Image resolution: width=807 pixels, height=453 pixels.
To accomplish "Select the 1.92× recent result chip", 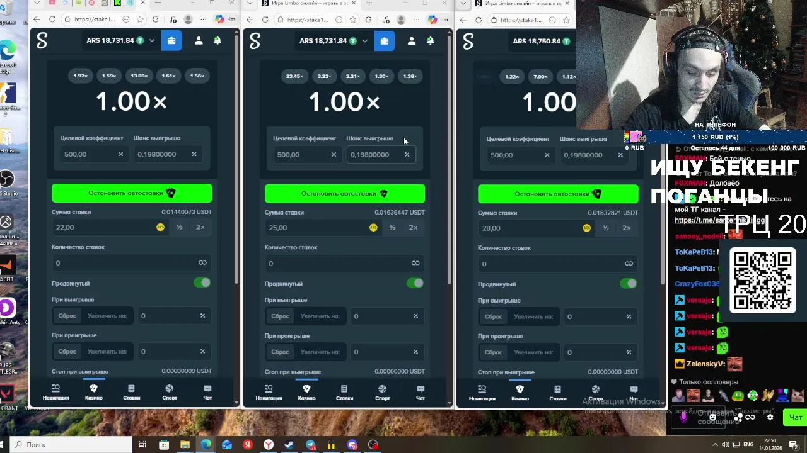I will (80, 75).
